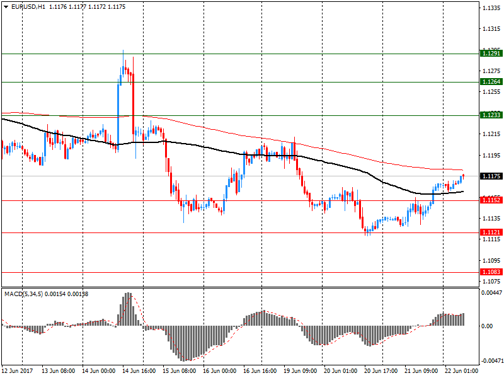Click the 20 Jun 17:00 time label
This screenshot has width=504, height=378.
pos(381,370)
